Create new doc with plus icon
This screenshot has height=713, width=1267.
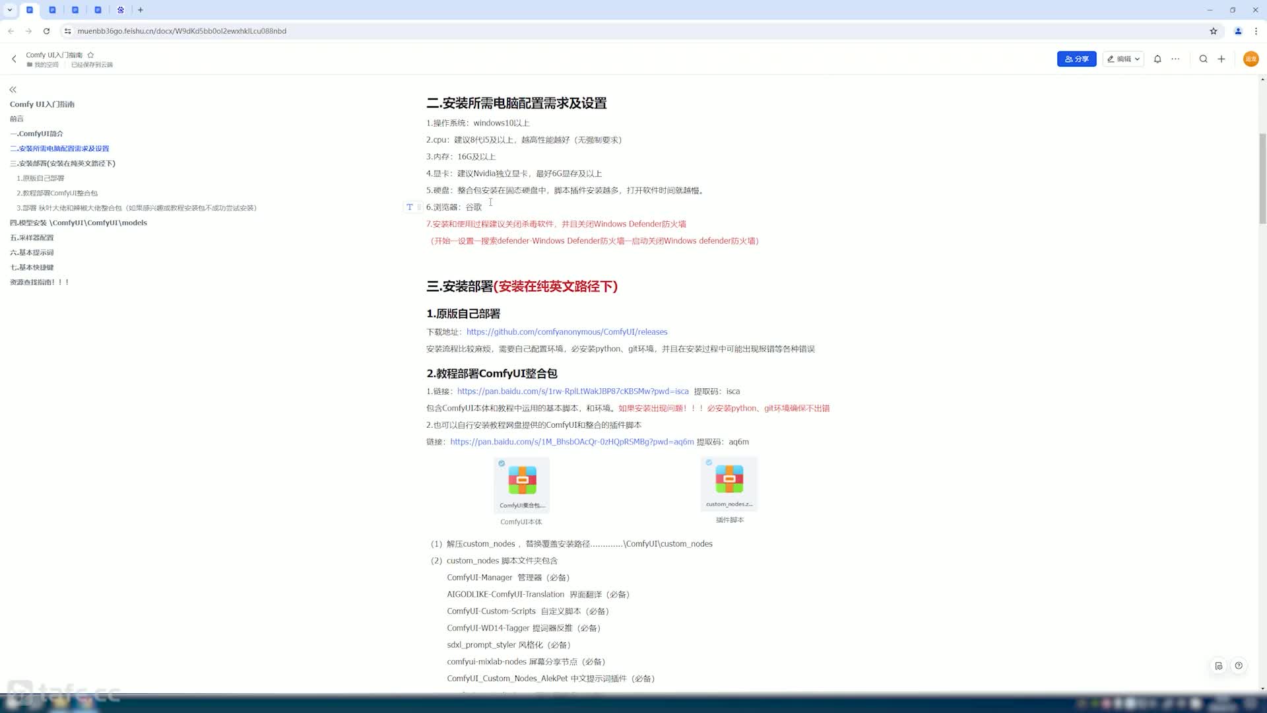[1221, 59]
